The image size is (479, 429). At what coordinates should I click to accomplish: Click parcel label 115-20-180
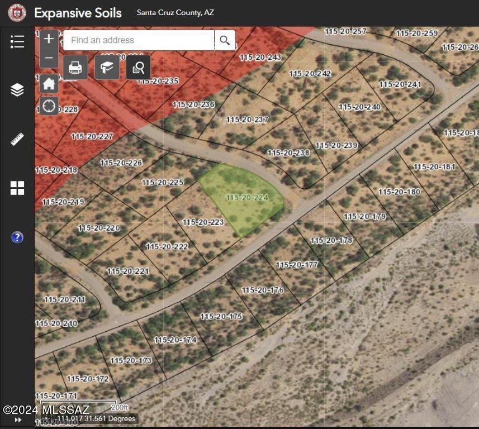coord(399,192)
